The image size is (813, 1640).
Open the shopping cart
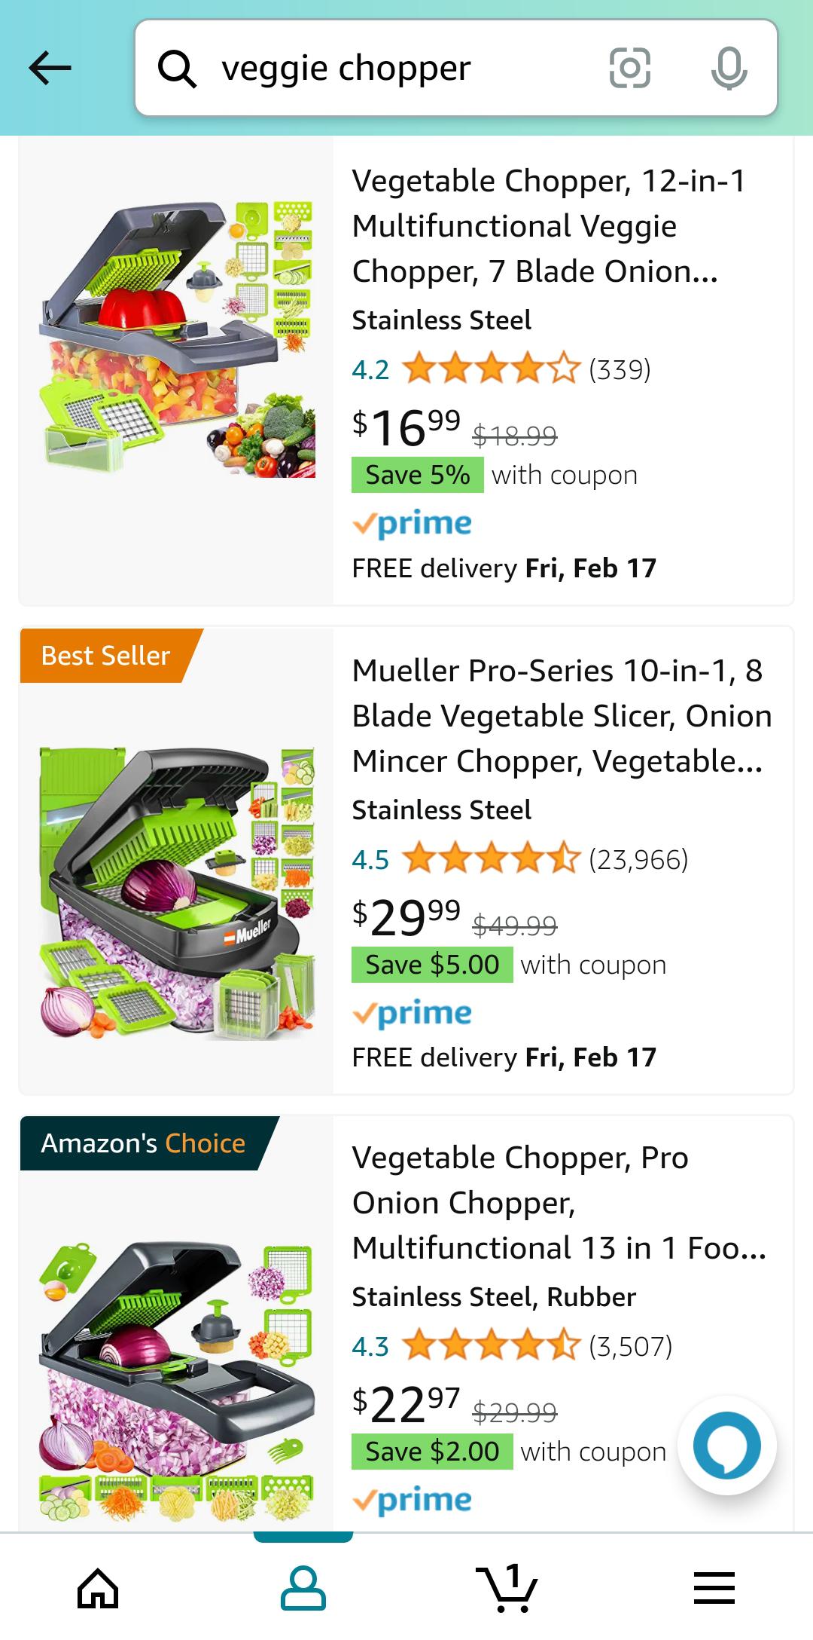[507, 1588]
